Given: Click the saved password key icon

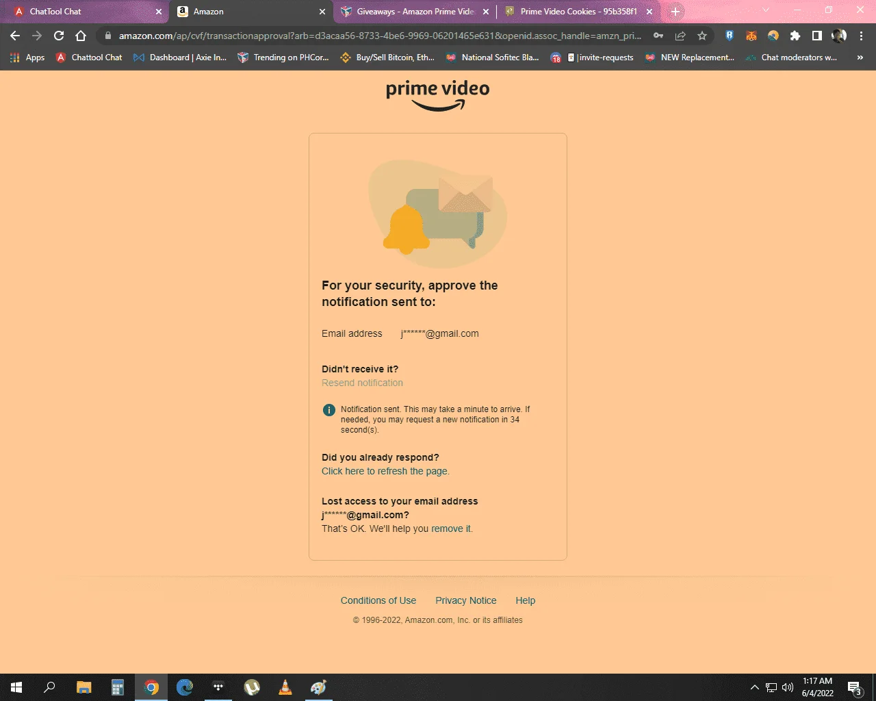Looking at the screenshot, I should click(x=658, y=36).
